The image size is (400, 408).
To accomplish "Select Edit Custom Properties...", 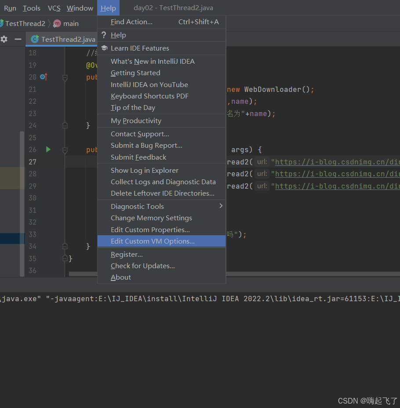I will click(161, 230).
